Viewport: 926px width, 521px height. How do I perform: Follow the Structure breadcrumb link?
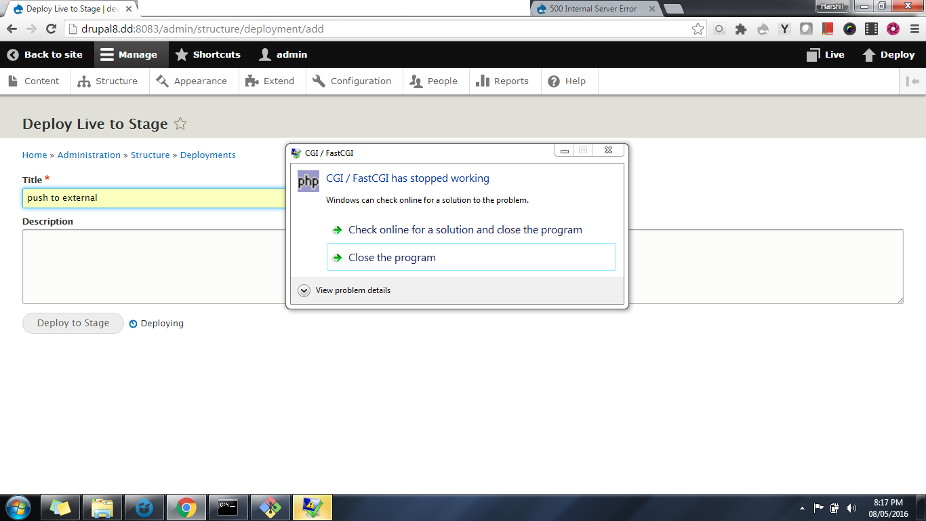150,155
